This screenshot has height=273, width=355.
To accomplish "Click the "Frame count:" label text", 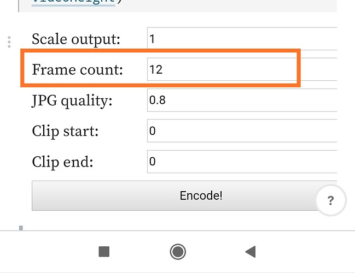I will click(x=78, y=69).
